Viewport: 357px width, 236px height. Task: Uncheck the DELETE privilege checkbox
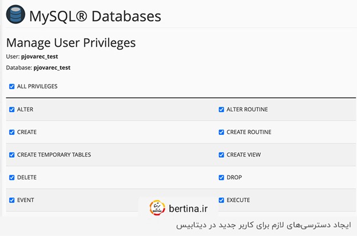coord(12,177)
